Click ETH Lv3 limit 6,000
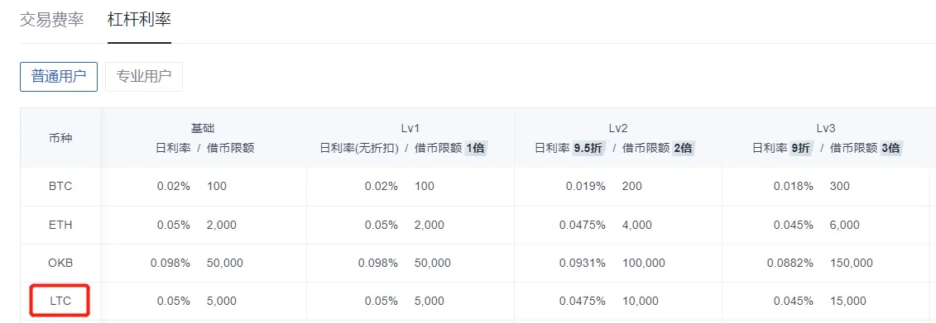This screenshot has height=323, width=936. (845, 225)
